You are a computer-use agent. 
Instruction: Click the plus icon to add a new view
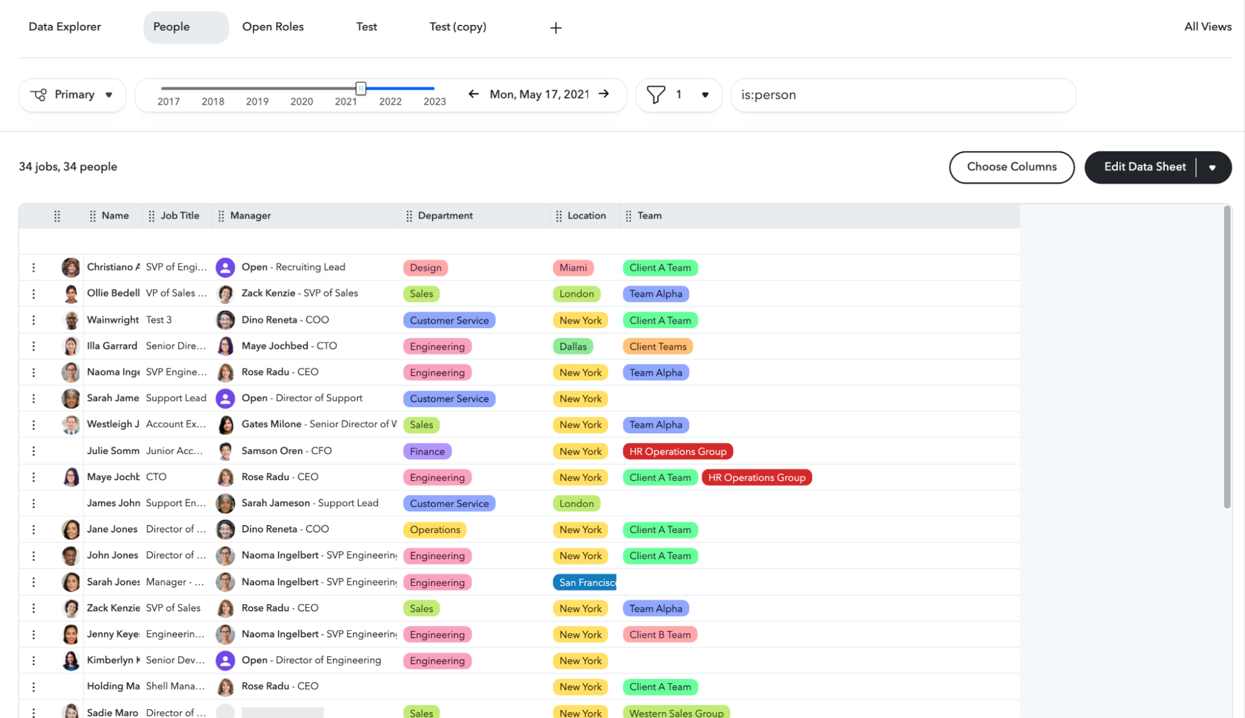555,27
